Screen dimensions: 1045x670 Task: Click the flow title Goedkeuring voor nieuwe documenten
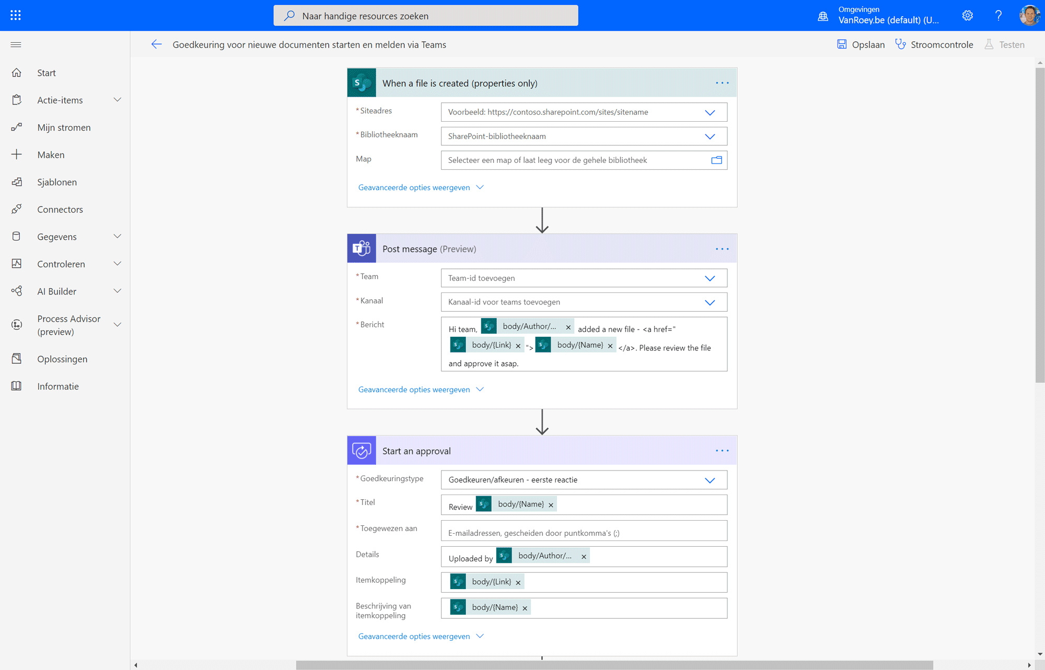pos(309,44)
